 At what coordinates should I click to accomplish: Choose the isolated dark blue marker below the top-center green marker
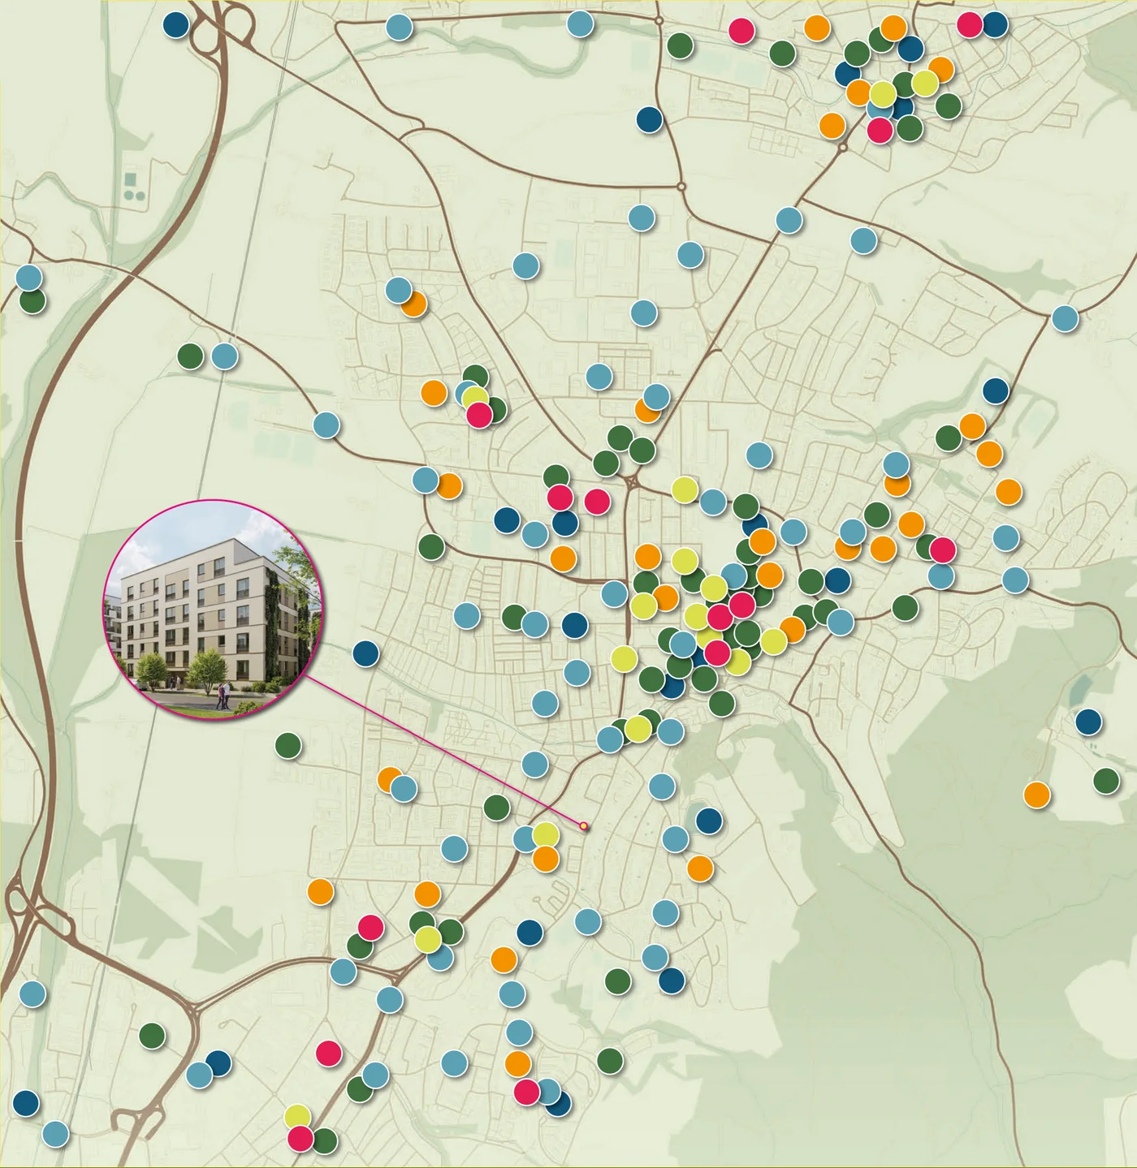(x=649, y=119)
